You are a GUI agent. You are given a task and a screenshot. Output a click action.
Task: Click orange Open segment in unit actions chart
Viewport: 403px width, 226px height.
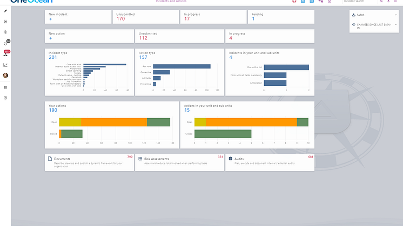pyautogui.click(x=251, y=122)
